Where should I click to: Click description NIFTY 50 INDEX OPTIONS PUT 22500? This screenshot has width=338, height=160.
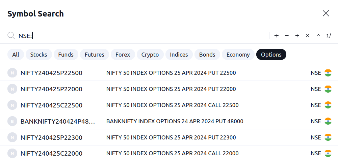(x=171, y=73)
